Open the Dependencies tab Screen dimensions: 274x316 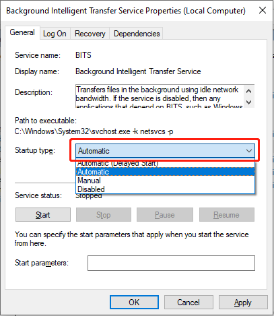click(137, 34)
